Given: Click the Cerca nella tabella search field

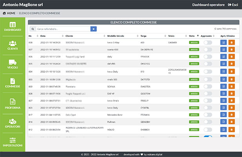Looking at the screenshot, I should tap(62, 29).
